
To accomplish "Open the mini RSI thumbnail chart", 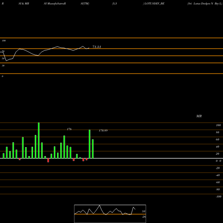I will click(x=110, y=214).
